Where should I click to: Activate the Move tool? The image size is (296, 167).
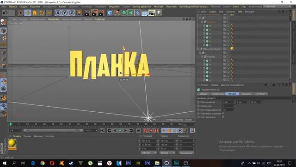(28, 13)
